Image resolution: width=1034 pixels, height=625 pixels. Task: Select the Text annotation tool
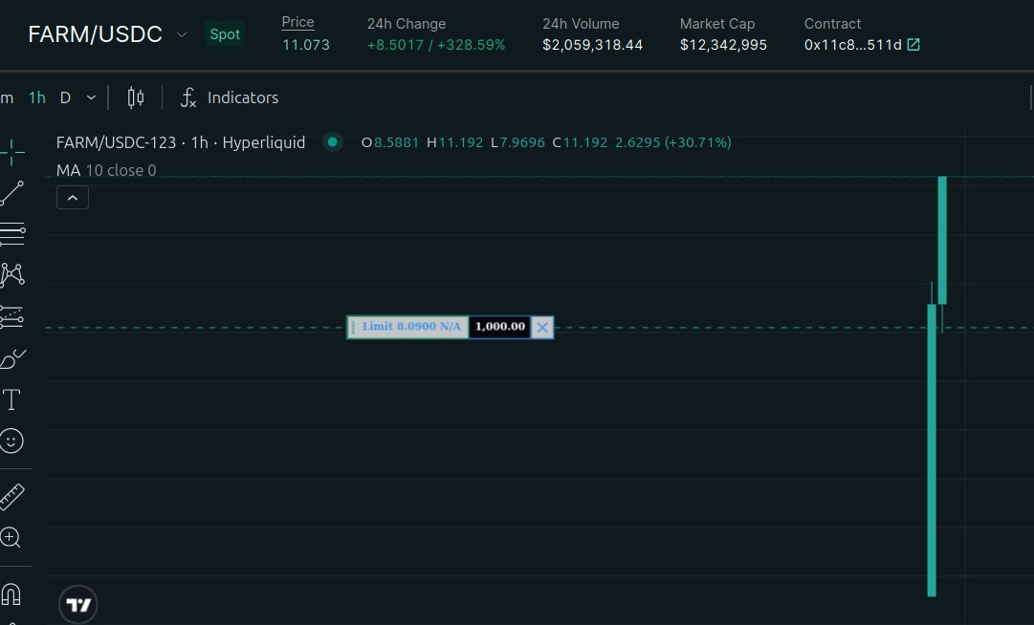click(x=11, y=399)
